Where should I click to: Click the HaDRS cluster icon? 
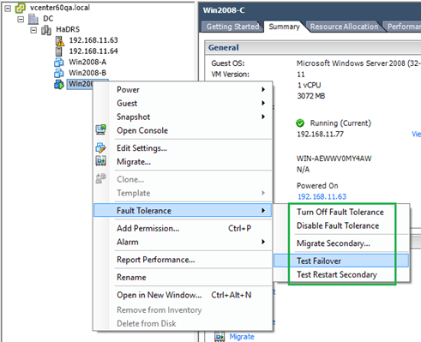coord(46,30)
